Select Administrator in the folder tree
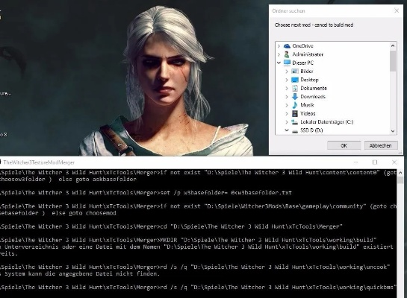407x298 pixels. coord(308,54)
